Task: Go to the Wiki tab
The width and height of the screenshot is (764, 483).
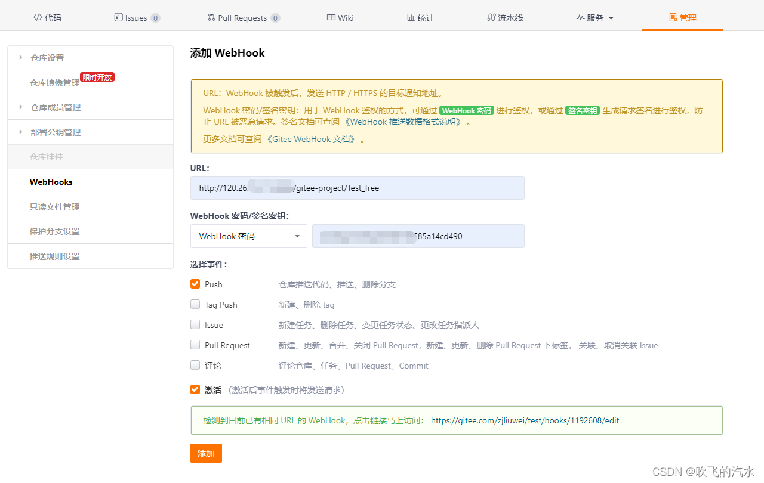Action: [x=340, y=18]
